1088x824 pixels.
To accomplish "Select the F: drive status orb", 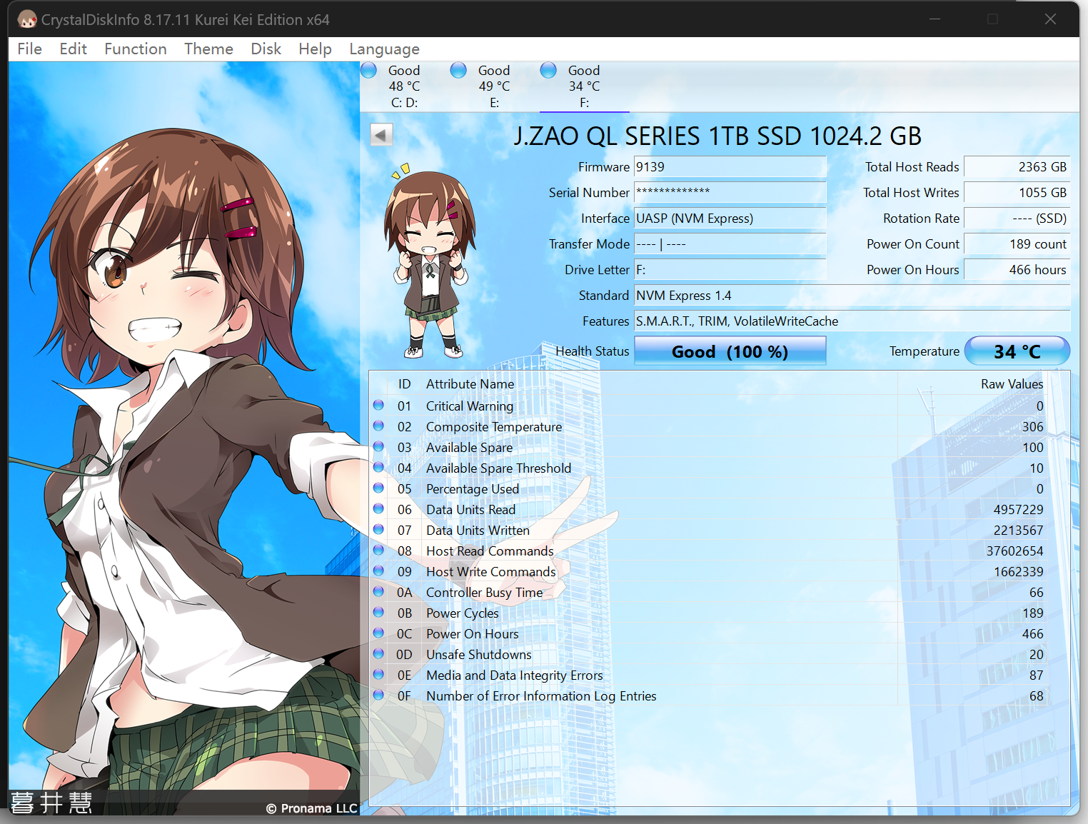I will 548,70.
